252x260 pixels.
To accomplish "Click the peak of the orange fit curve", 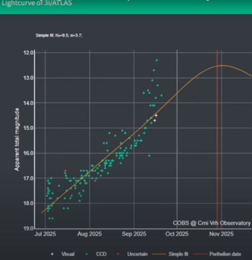I will pos(224,66).
